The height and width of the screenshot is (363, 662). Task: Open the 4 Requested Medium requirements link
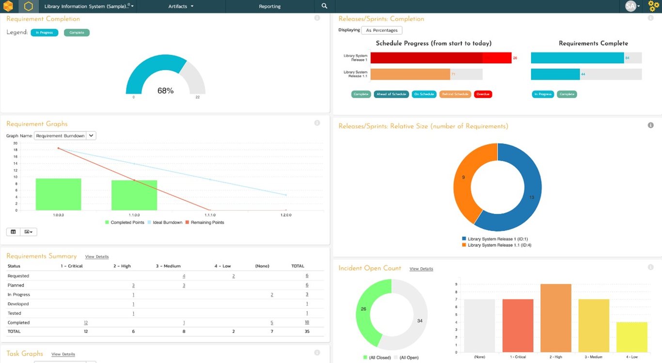(x=184, y=276)
